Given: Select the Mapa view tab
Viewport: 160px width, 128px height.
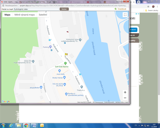Looking at the screenshot, I should [7, 15].
